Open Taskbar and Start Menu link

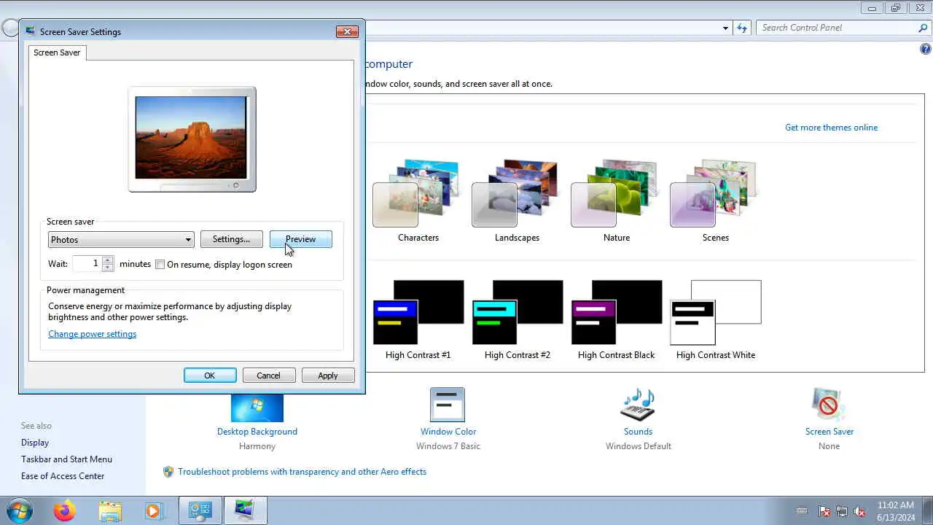pos(66,459)
